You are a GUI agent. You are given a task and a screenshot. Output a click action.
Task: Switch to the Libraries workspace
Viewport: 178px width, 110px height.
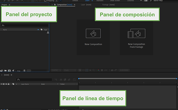click(130, 1)
